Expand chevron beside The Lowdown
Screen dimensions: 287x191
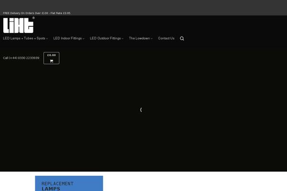click(152, 39)
